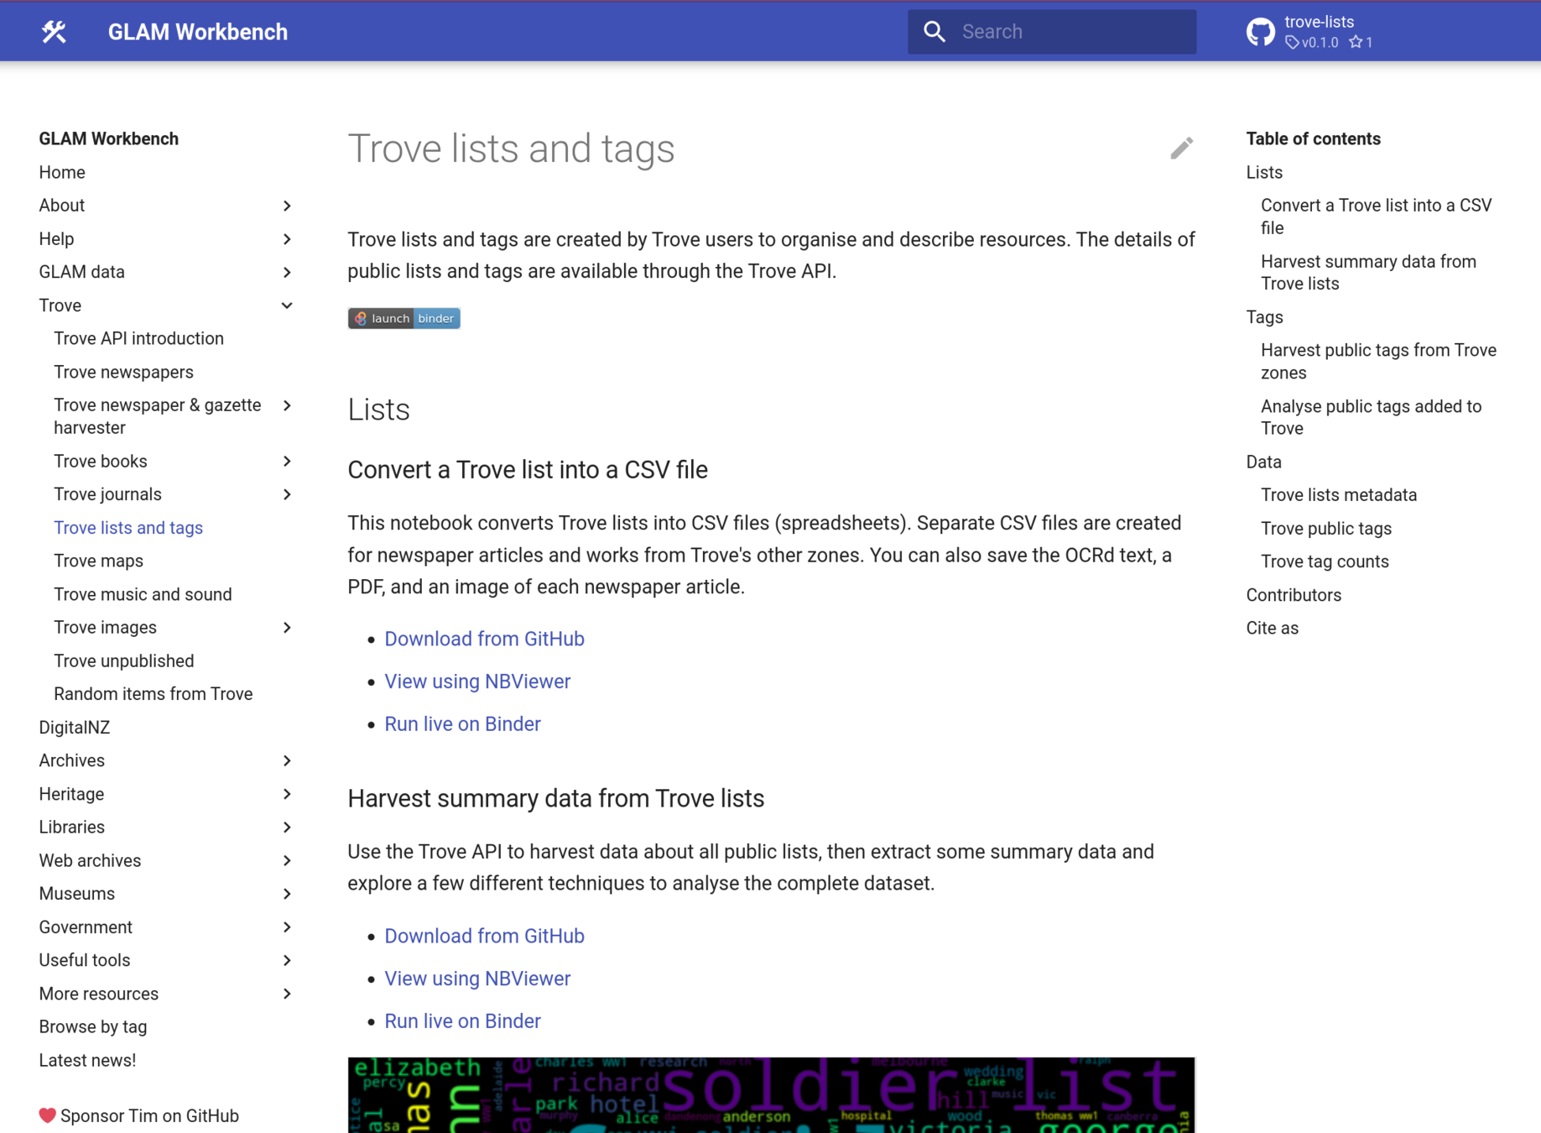Screen dimensions: 1541x1133
Task: Click the GLAM Workbench header title
Action: (198, 32)
